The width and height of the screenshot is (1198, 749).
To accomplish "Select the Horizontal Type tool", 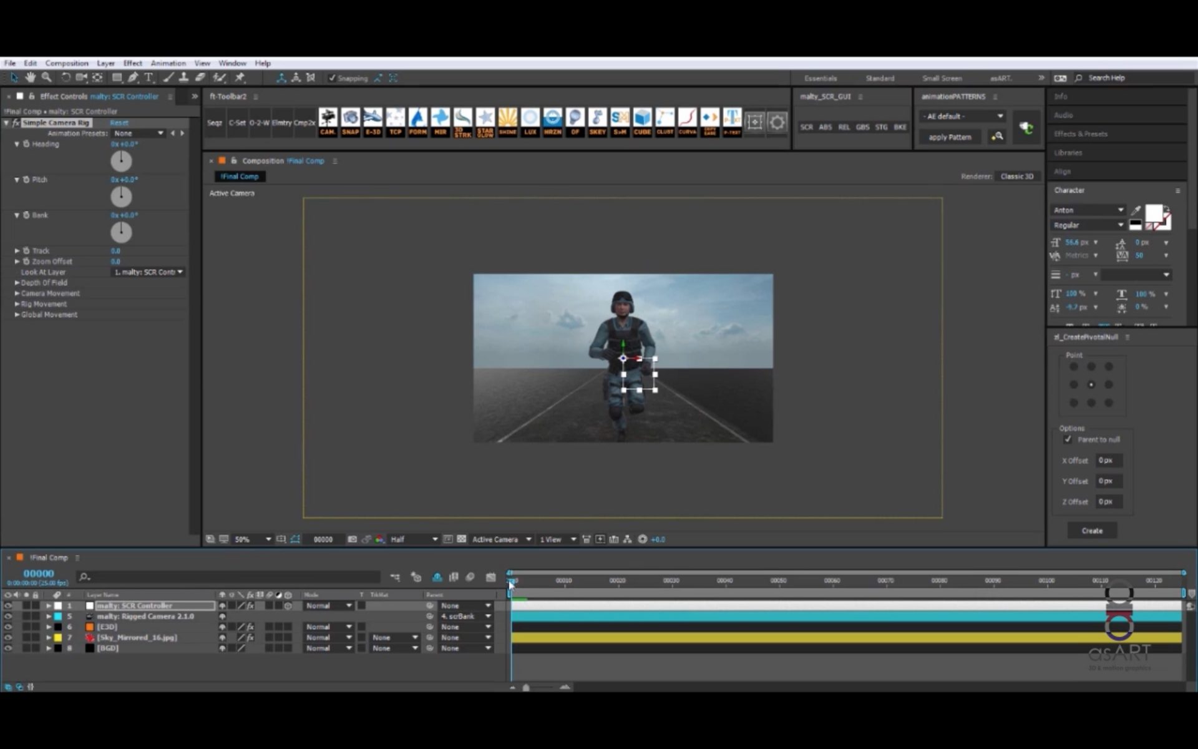I will 149,77.
